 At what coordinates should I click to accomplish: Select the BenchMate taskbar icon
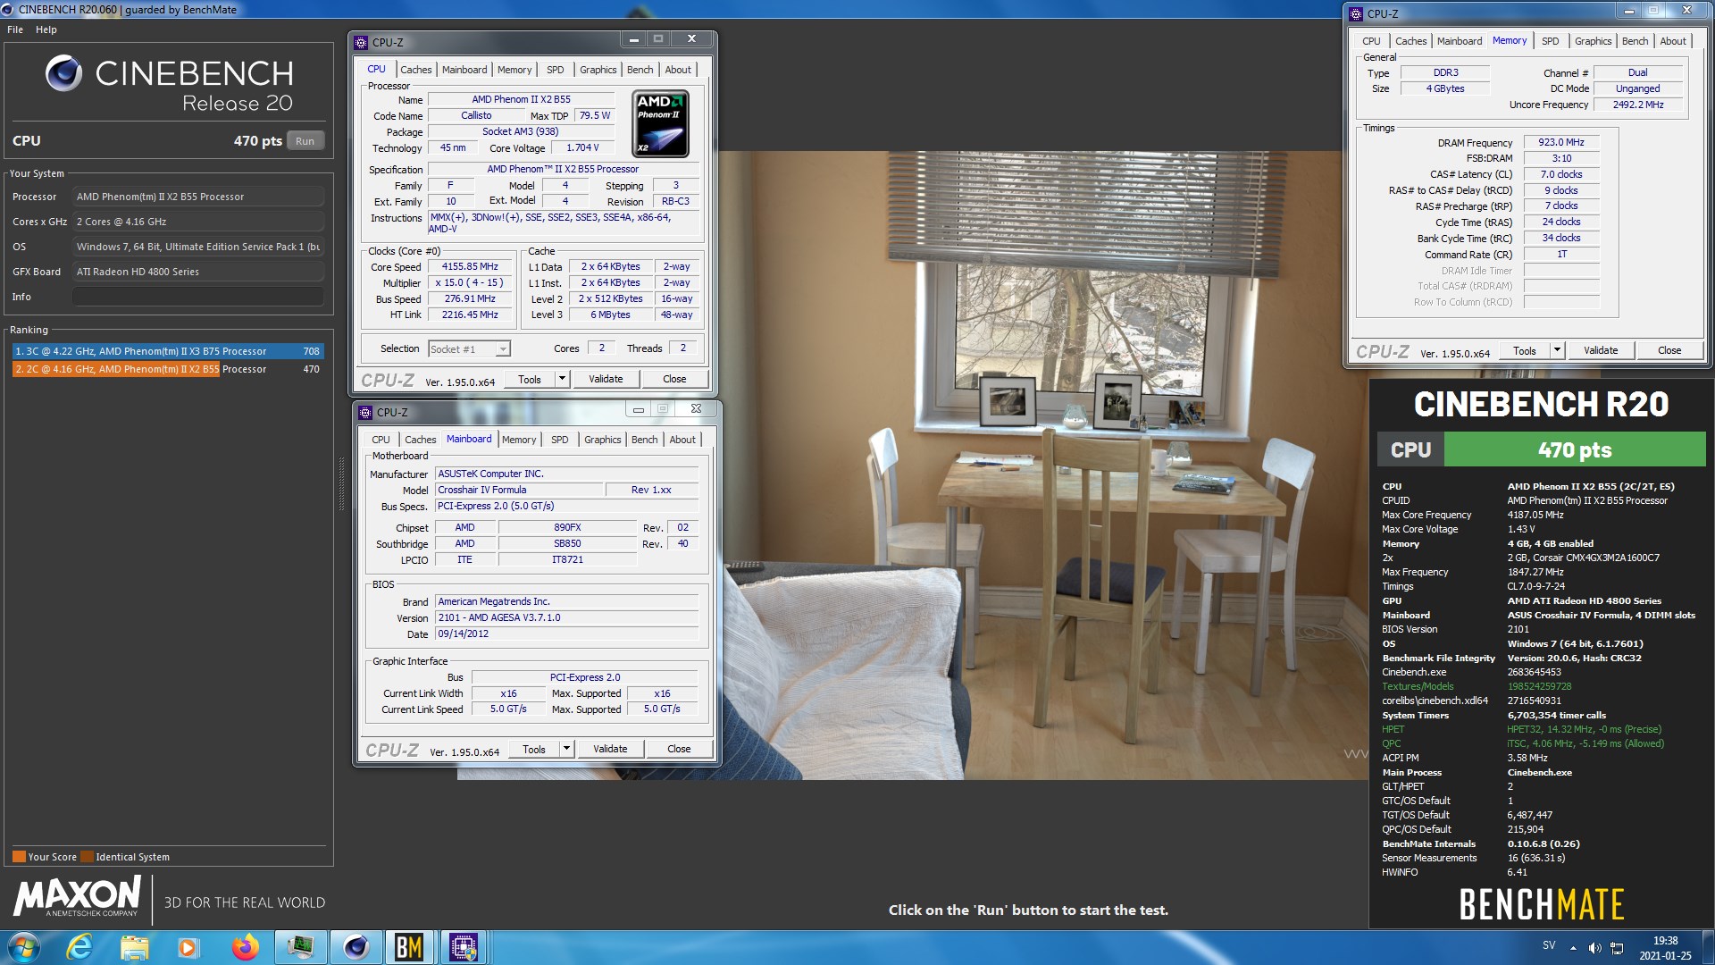(409, 947)
